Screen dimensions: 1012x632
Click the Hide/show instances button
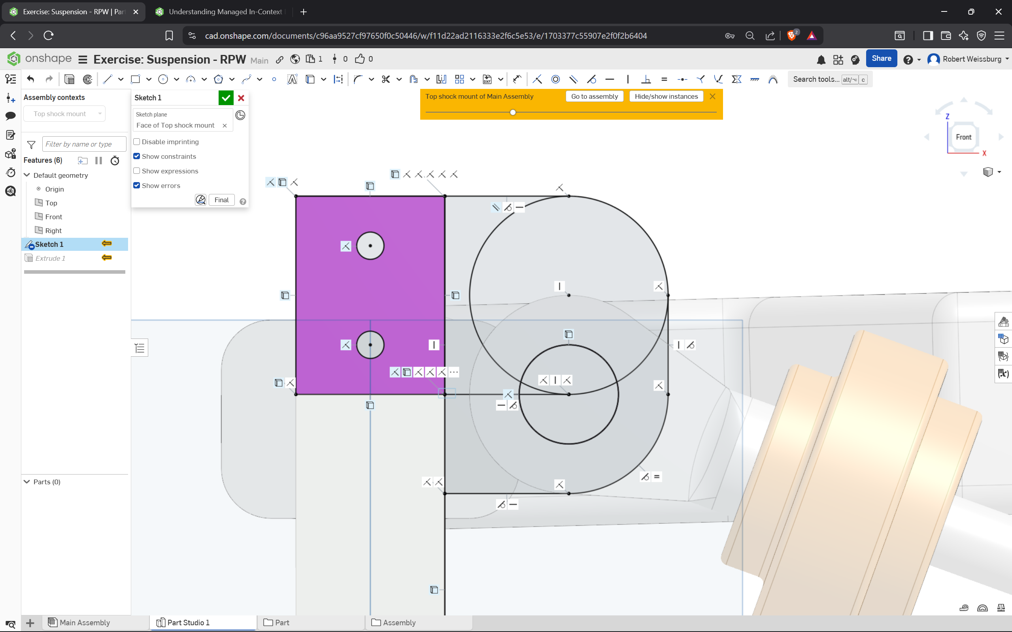click(x=666, y=96)
